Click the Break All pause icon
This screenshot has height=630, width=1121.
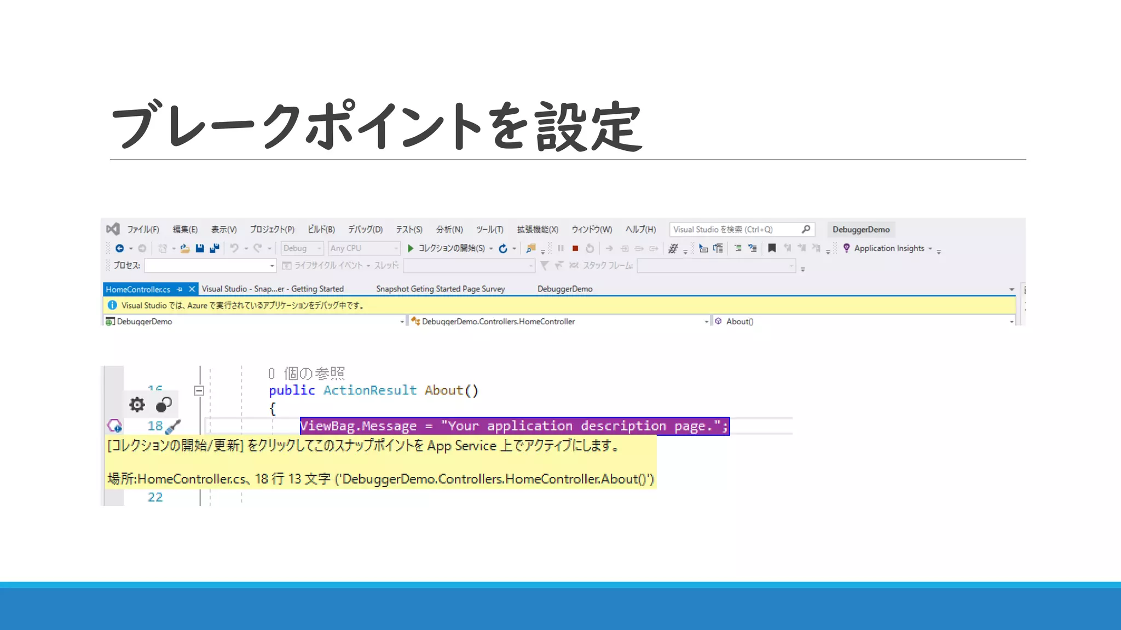pos(560,248)
